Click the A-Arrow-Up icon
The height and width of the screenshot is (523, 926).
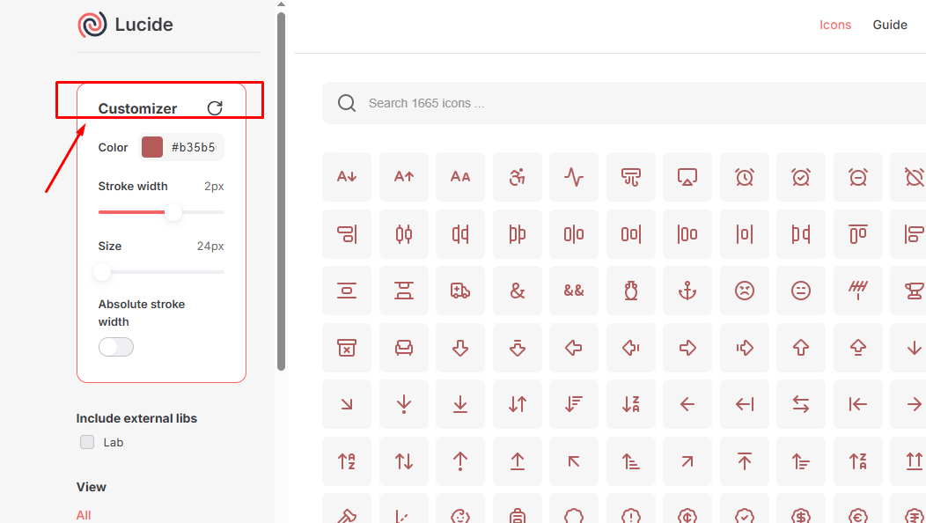coord(404,176)
